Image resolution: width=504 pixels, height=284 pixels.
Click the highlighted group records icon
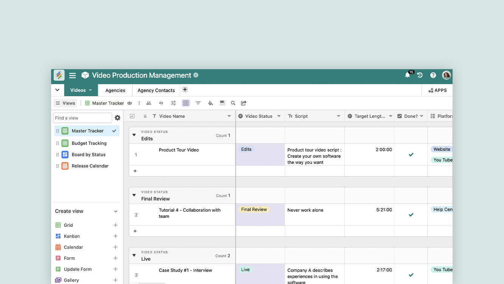point(186,103)
